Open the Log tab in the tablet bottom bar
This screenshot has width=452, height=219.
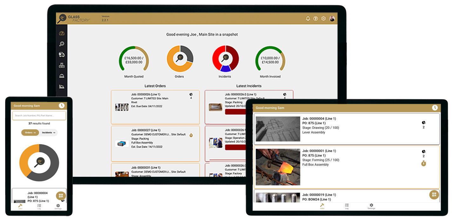coord(347,206)
